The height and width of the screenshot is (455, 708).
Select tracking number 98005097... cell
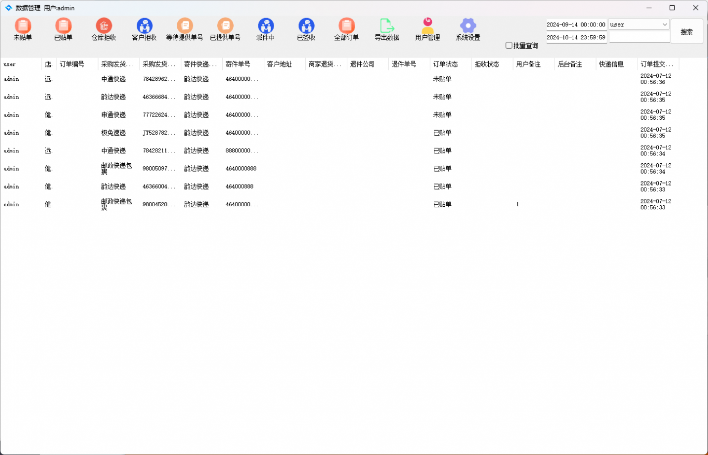tap(159, 168)
